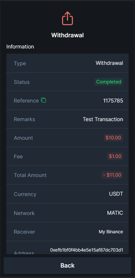Click the $1.00 fee badge
The image size is (135, 278).
[x=115, y=157]
